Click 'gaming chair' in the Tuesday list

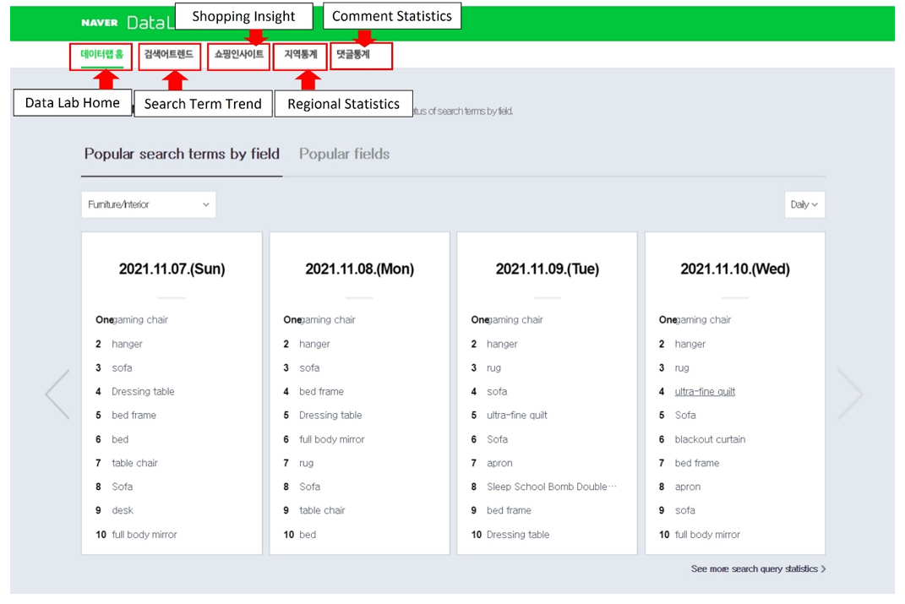tap(515, 319)
